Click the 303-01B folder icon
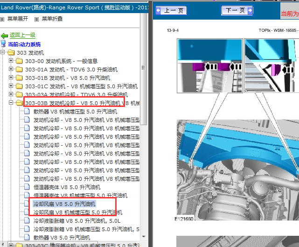This screenshot has height=247, width=299. click(x=19, y=78)
